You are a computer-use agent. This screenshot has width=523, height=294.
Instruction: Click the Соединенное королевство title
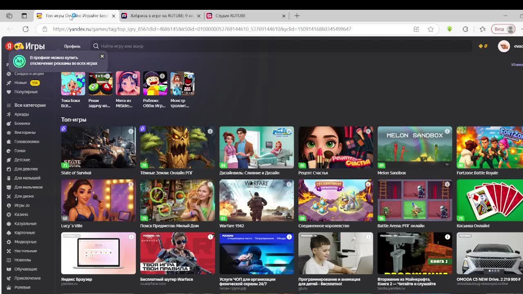324,226
